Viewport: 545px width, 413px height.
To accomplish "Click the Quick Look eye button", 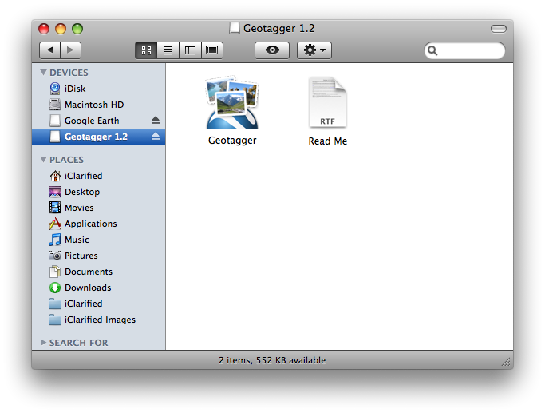I will tap(272, 50).
